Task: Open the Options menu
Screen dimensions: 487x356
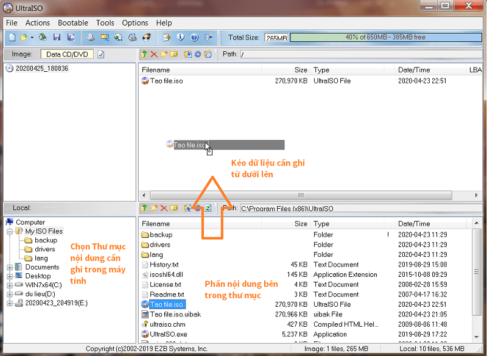Action: click(x=135, y=23)
